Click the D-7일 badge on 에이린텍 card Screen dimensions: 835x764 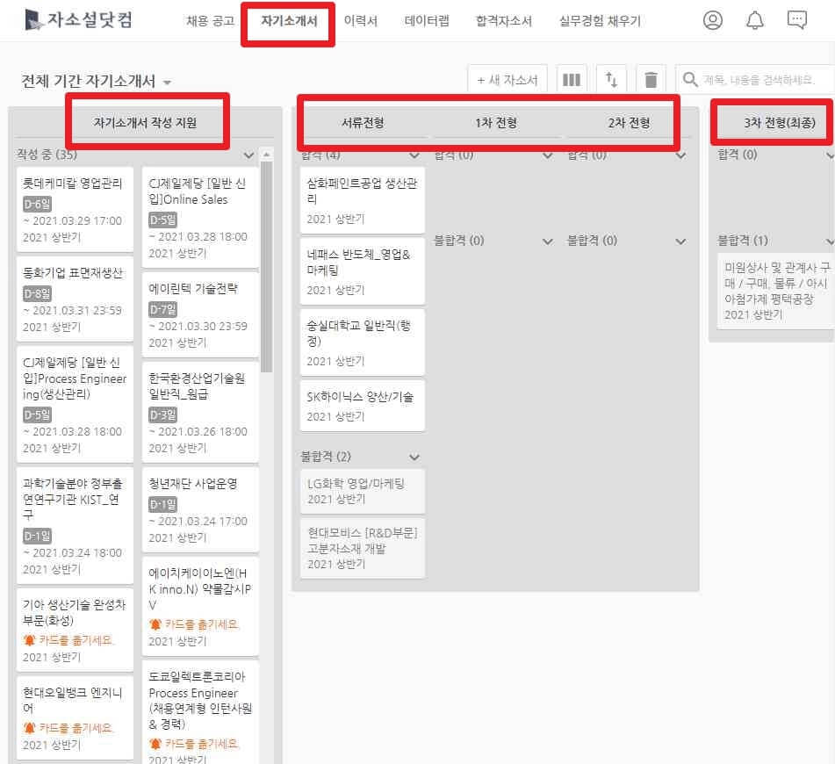(162, 309)
